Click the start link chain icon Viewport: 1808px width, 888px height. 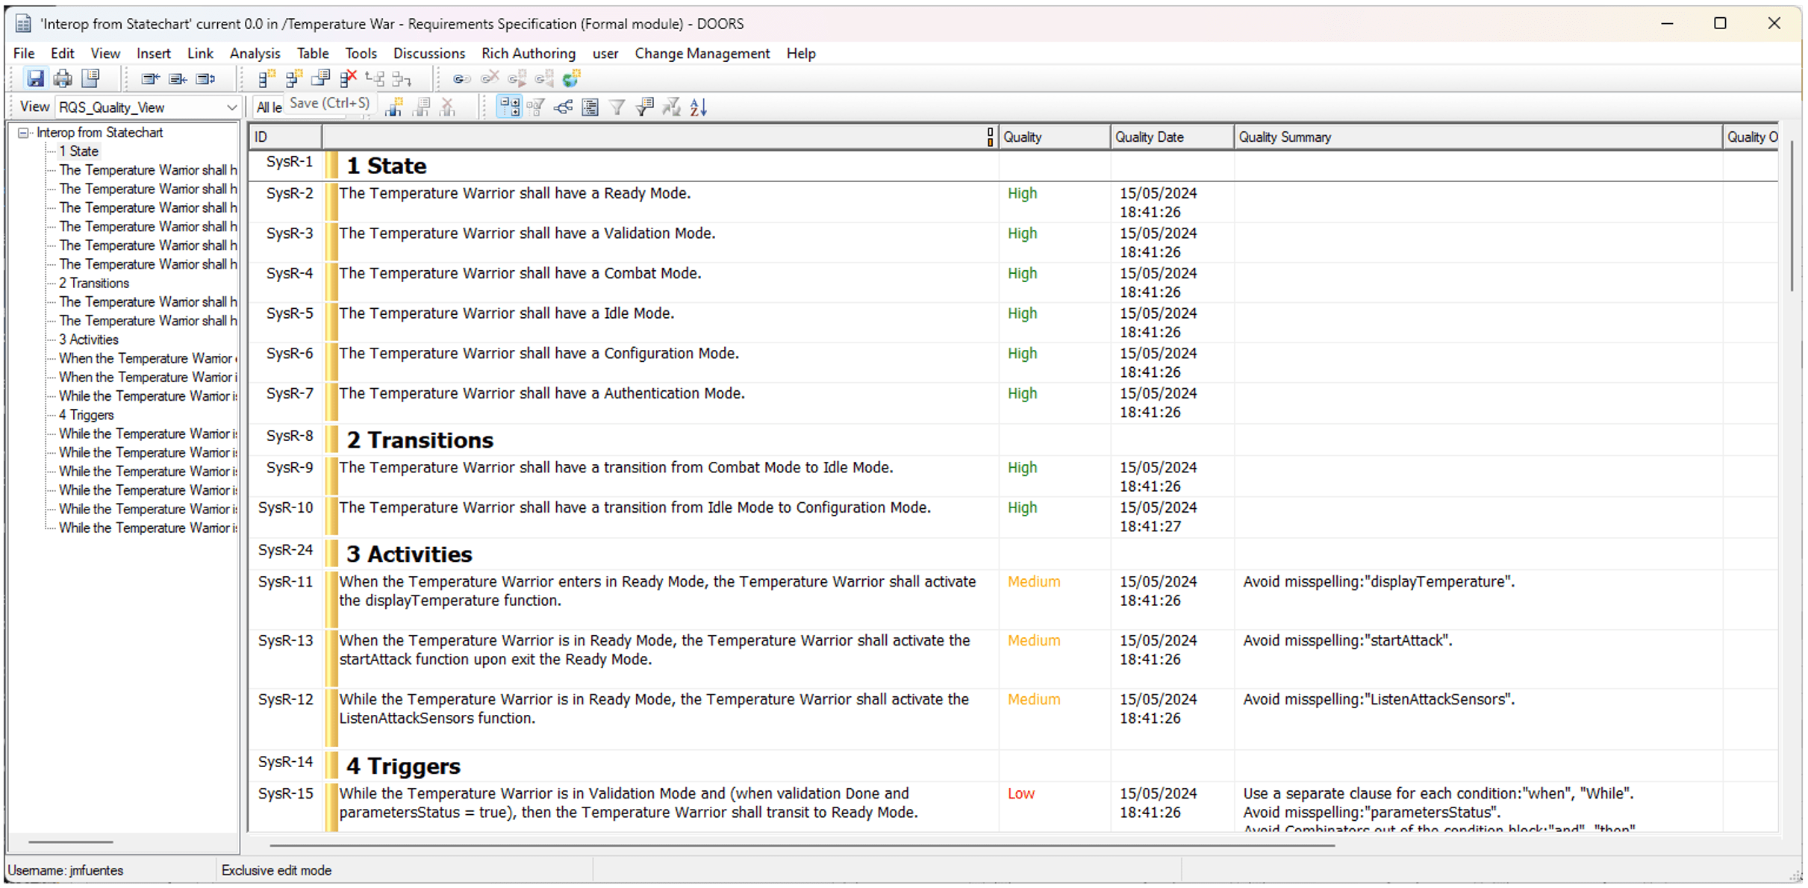click(462, 78)
